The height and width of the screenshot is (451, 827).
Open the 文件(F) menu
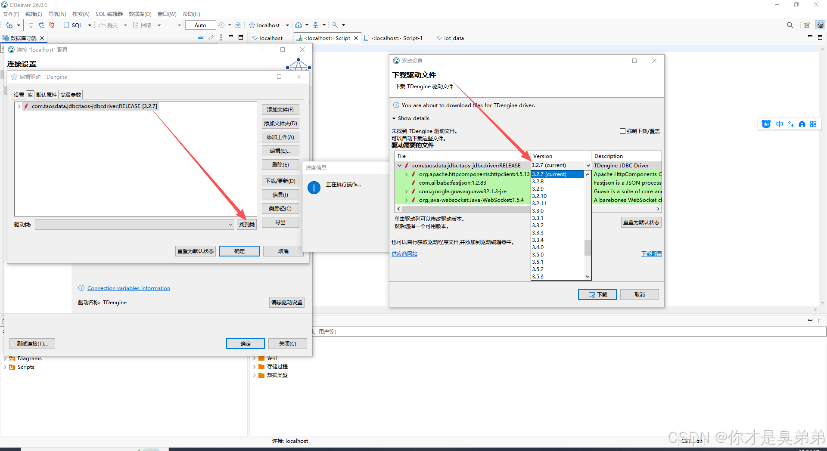[11, 14]
